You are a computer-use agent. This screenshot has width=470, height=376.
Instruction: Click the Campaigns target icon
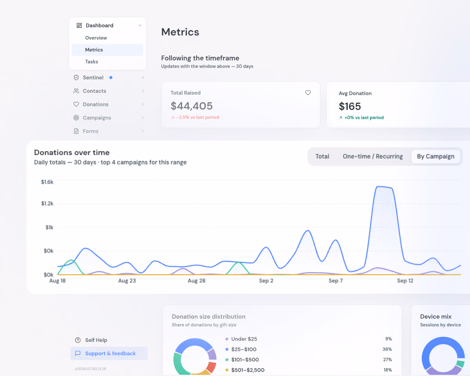[x=76, y=117]
